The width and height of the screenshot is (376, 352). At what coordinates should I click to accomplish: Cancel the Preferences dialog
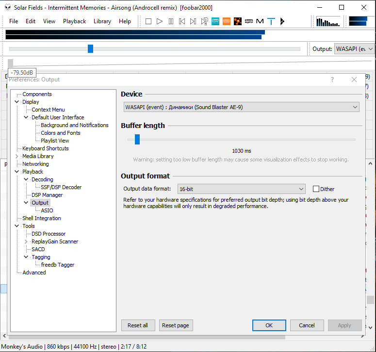(x=307, y=325)
